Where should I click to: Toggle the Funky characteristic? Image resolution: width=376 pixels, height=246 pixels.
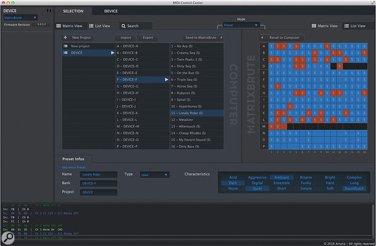click(x=306, y=183)
